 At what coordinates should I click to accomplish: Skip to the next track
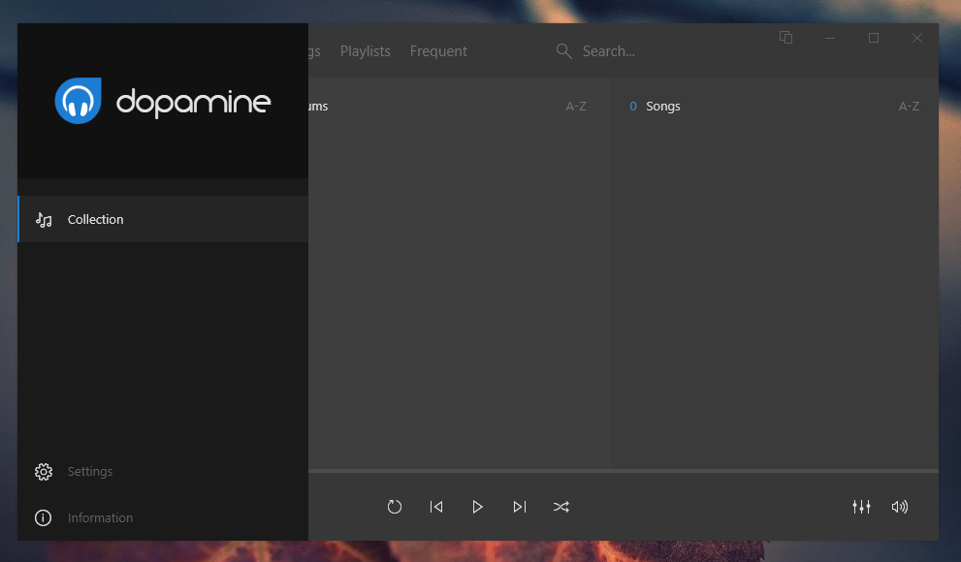tap(519, 506)
